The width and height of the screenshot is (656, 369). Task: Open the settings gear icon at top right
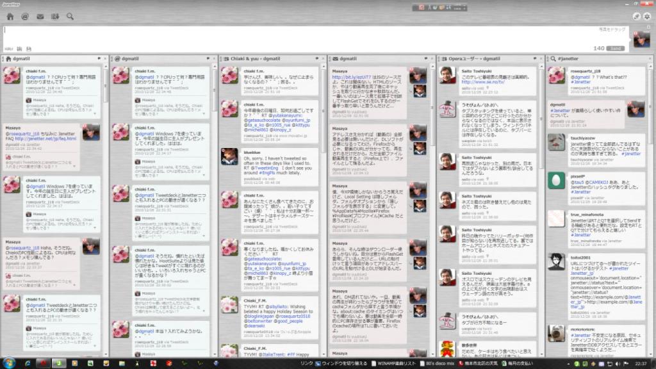coord(647,16)
